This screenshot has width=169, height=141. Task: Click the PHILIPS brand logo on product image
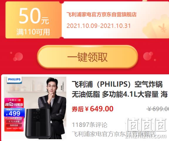coord(14,80)
